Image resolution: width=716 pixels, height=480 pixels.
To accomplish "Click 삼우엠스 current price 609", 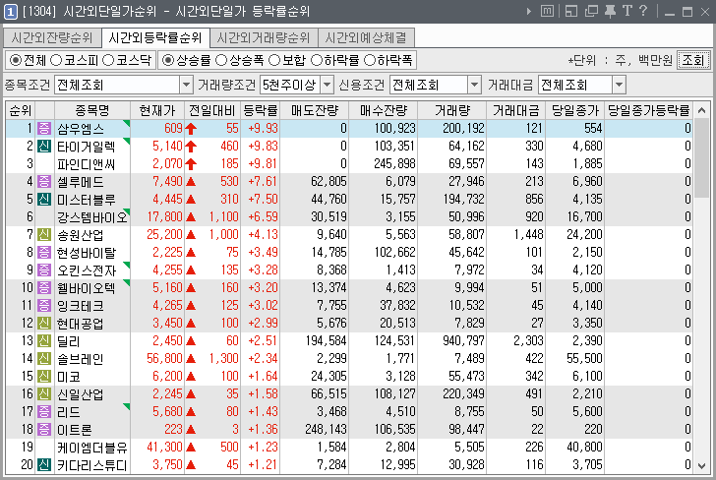I will click(173, 128).
